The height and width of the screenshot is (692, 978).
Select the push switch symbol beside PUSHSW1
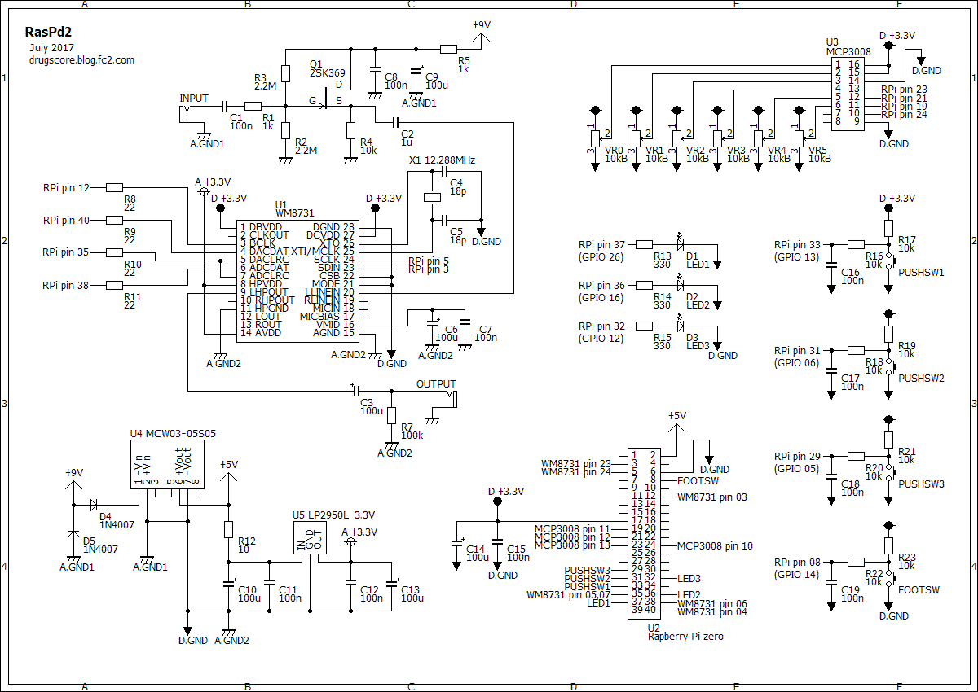coord(890,262)
